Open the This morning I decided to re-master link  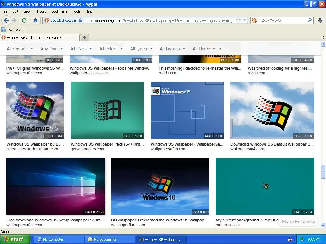coord(200,68)
